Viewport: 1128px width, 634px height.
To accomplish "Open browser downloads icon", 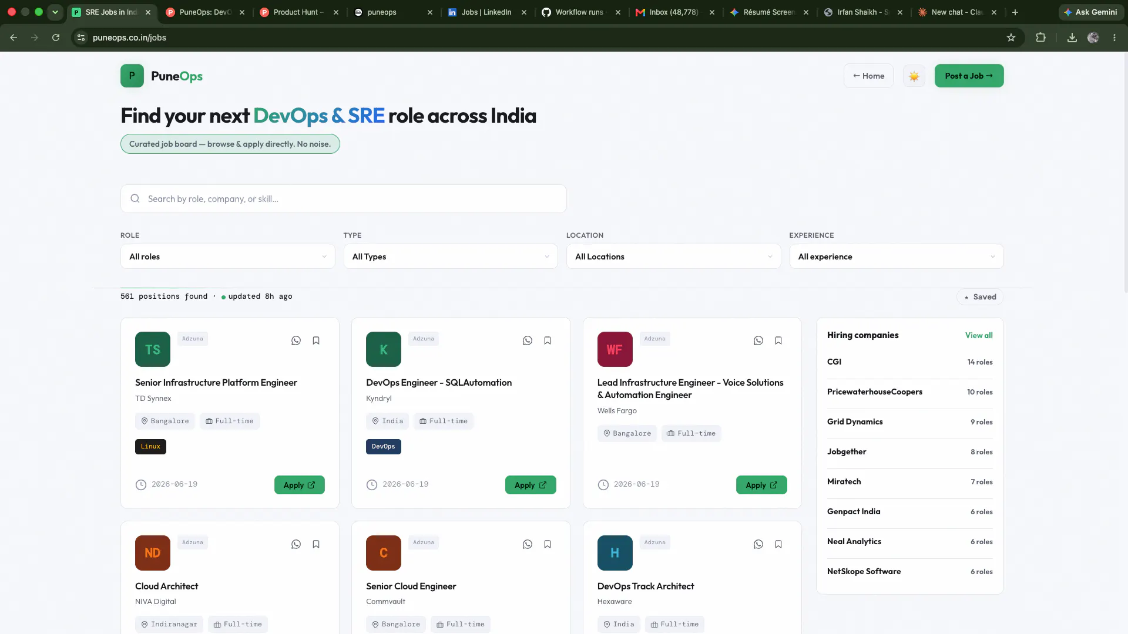I will [1072, 38].
